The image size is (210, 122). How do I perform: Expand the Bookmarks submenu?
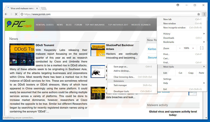point(182,42)
